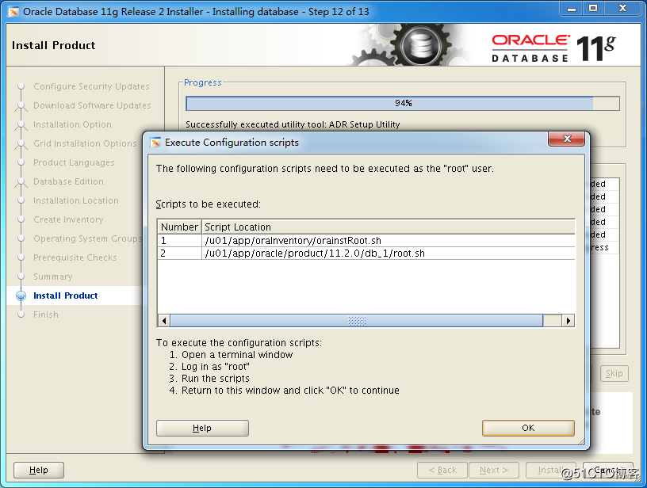Open Help in the configuration scripts dialog
Screen dimensions: 647x488
[202, 428]
